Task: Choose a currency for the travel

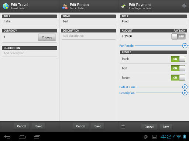Action: (x=47, y=37)
